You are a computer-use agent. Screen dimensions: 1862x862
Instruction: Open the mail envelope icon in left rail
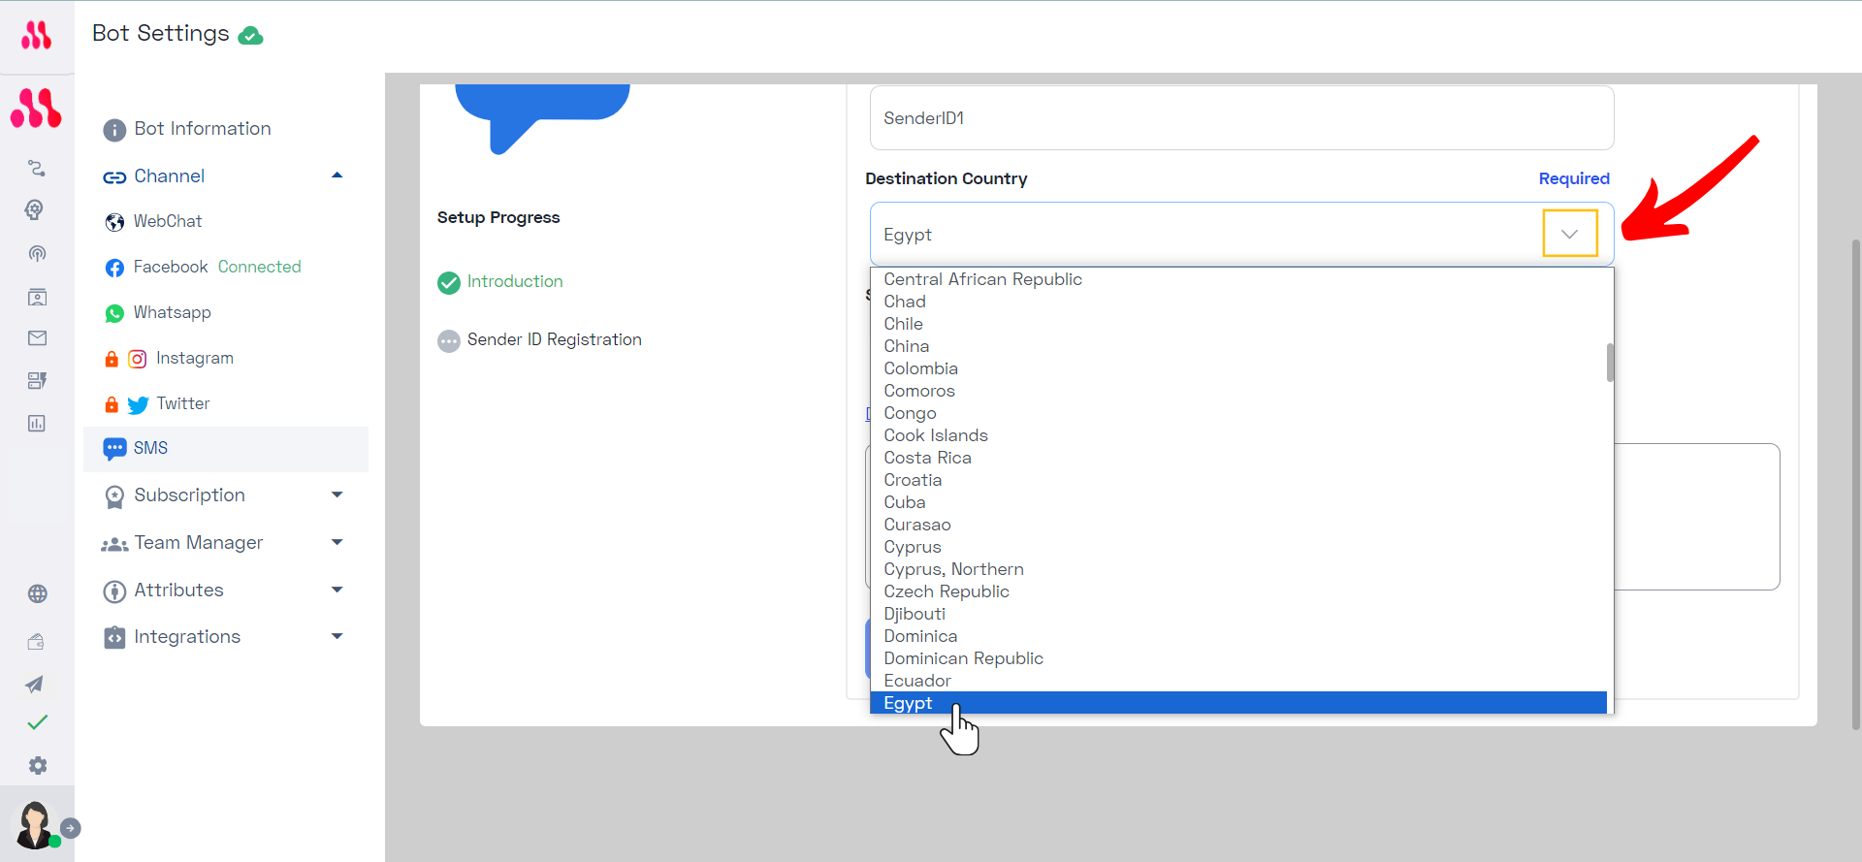[x=37, y=338]
